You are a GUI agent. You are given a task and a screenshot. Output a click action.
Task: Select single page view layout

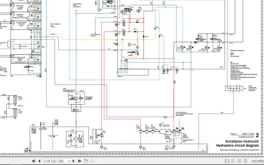[227, 161]
